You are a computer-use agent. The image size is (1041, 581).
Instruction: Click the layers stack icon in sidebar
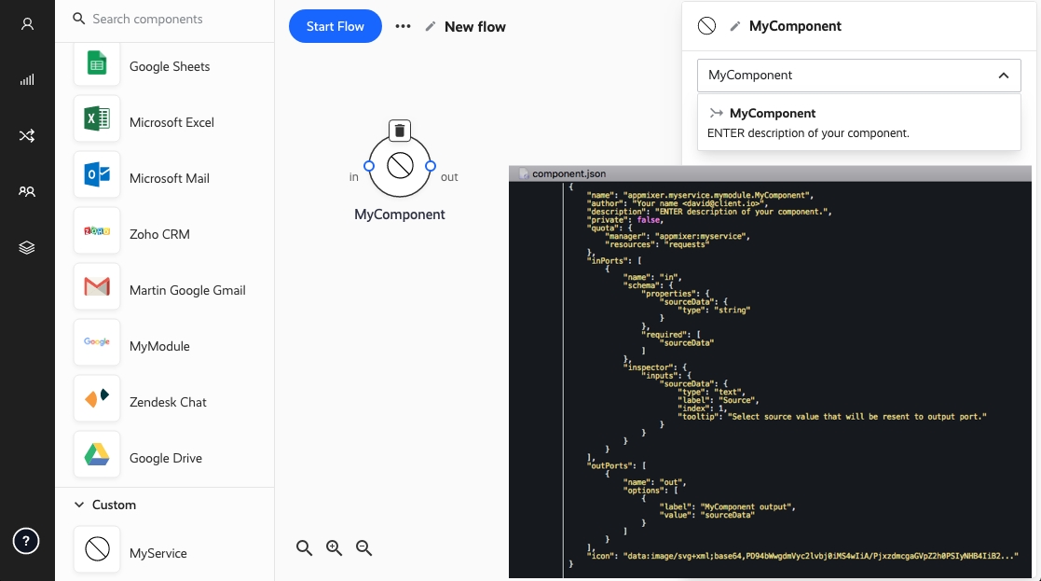click(x=27, y=248)
